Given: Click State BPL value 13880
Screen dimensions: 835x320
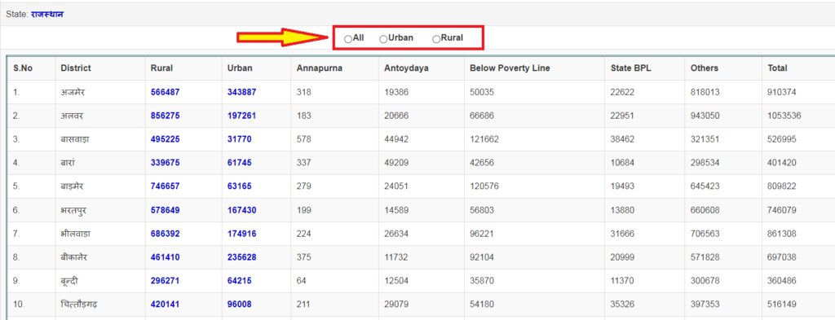Looking at the screenshot, I should pos(622,210).
